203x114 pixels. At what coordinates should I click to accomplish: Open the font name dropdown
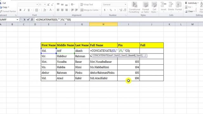[x=37, y=4]
